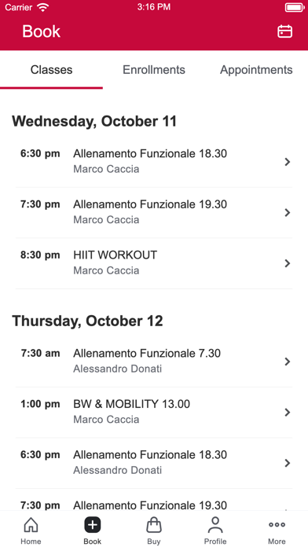Tap the Wi-Fi status icon
308x547 pixels.
click(x=43, y=7)
